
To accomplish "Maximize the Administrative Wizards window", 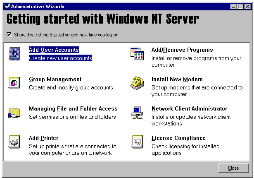I will [241, 7].
